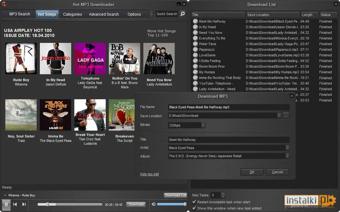Click the check icon beside Poker Face
340x212 pixels.
pyautogui.click(x=195, y=44)
